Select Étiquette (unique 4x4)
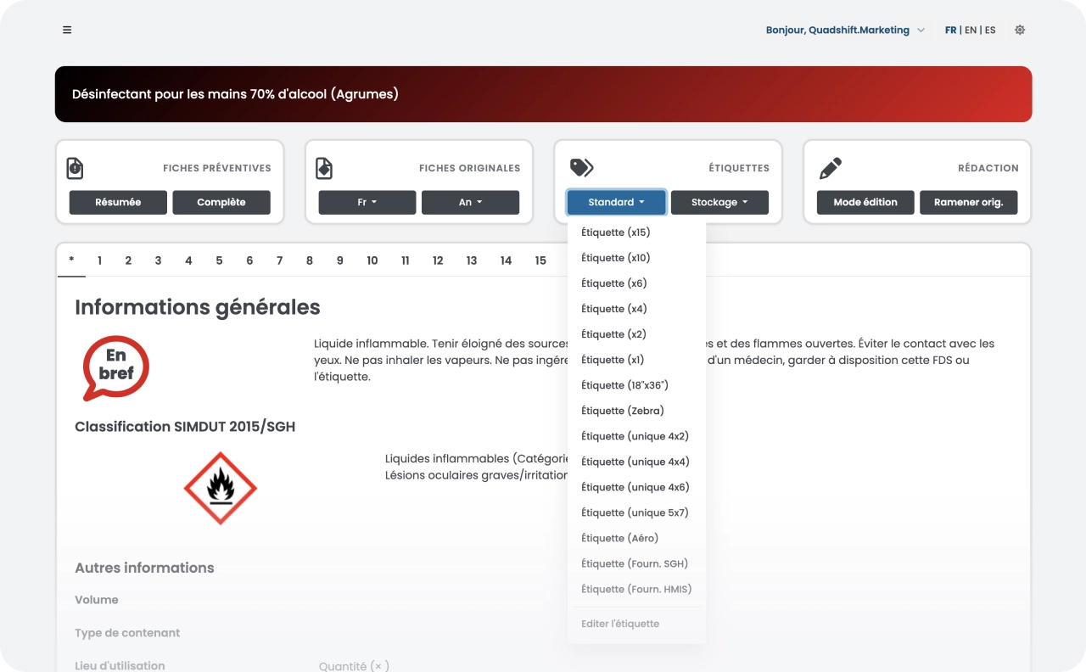The image size is (1086, 672). coord(636,462)
